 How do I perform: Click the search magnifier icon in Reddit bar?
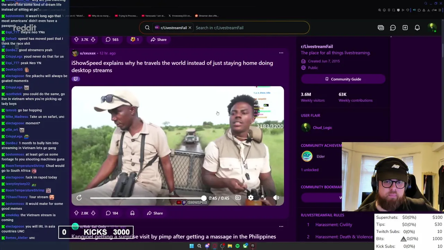click(147, 28)
